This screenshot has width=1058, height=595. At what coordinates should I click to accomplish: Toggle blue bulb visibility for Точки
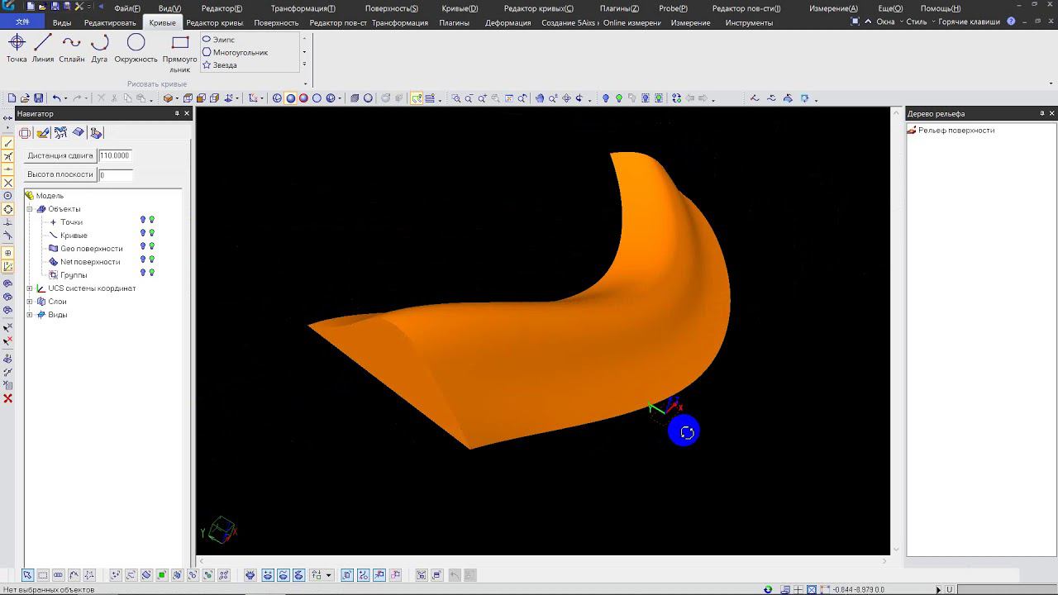click(x=143, y=221)
